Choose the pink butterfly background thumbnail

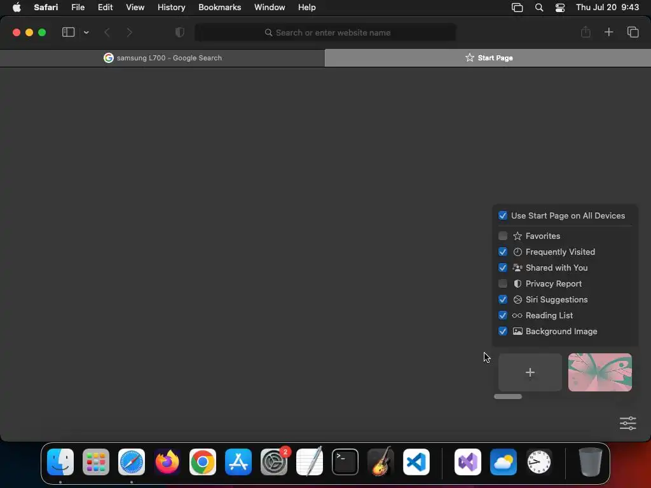[x=600, y=372]
